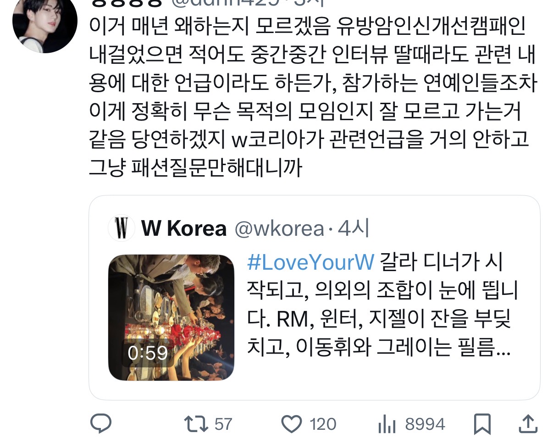
Task: Like the tweet with heart icon
Action: pos(292,424)
